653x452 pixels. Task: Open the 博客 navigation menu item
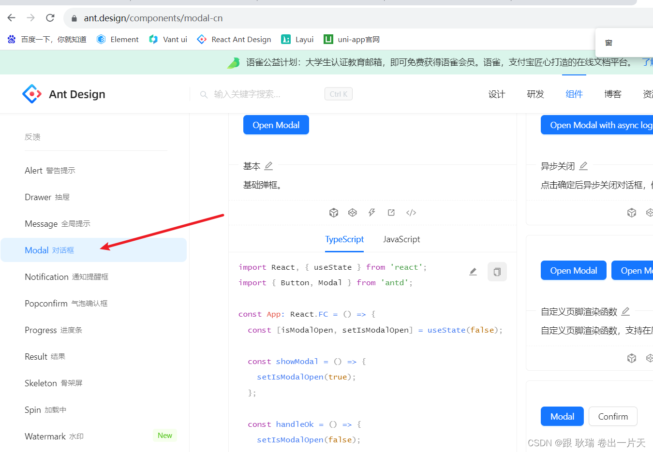point(613,94)
